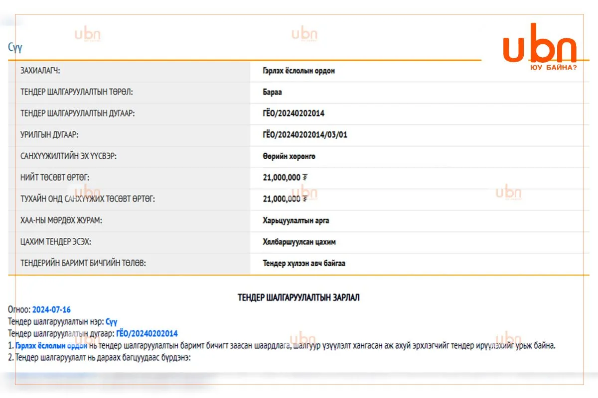598x398 pixels.
Task: Open the blue "Гэрлэх ёслолын ордон" link in item 1
Action: [52, 345]
